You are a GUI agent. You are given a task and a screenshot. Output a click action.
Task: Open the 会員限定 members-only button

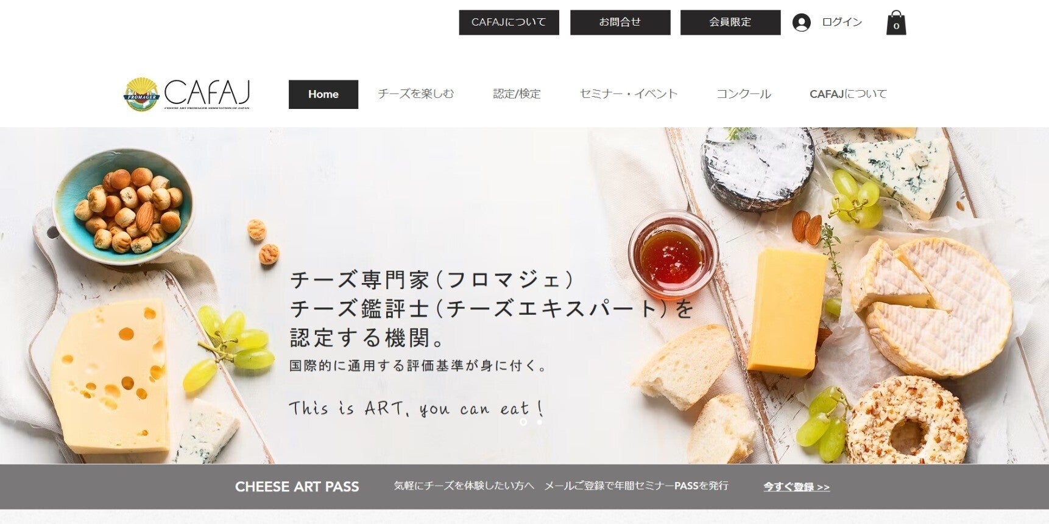tap(730, 23)
